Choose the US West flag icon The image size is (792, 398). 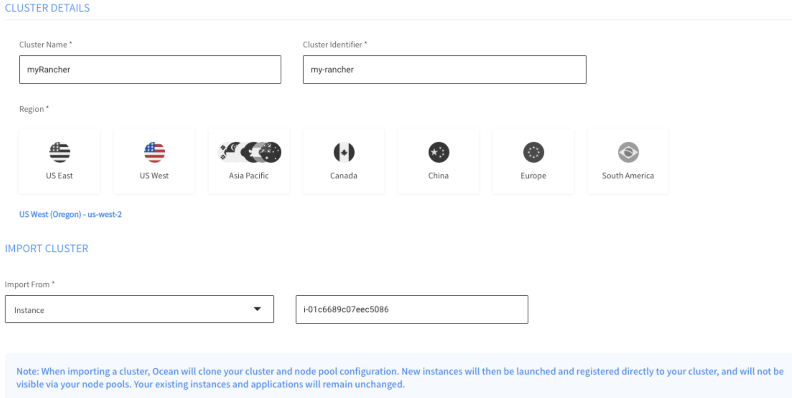154,152
